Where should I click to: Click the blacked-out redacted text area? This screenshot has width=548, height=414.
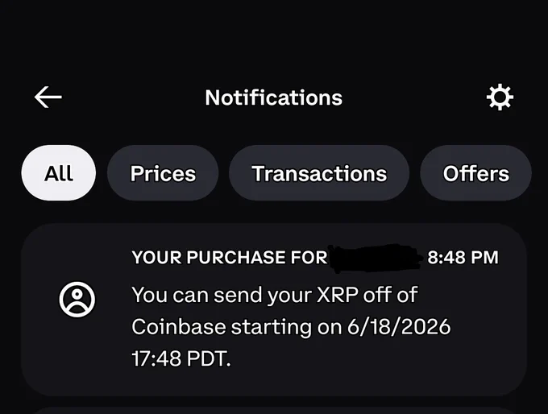(376, 259)
